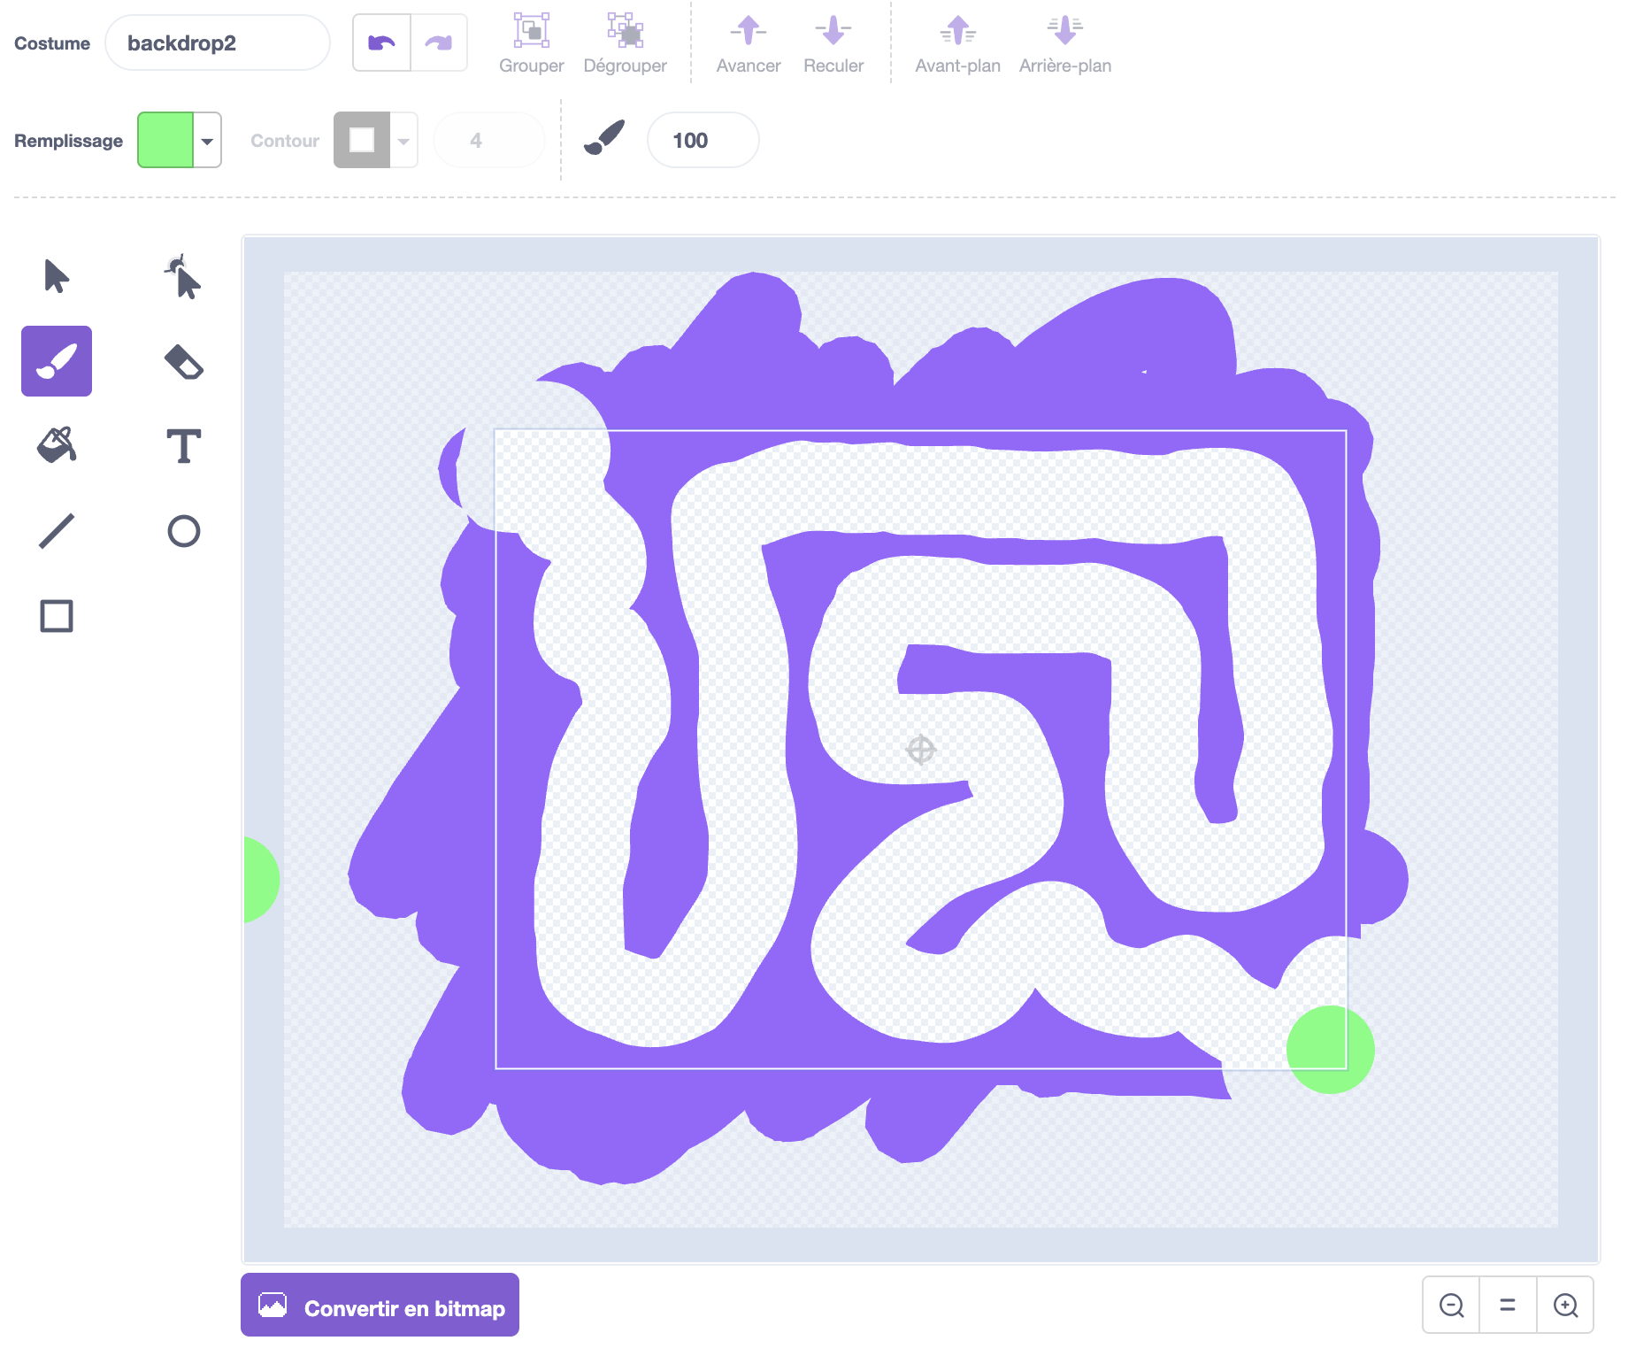Screen dimensions: 1628x1356
Task: Click Avant-plan to bring to front
Action: (x=957, y=42)
